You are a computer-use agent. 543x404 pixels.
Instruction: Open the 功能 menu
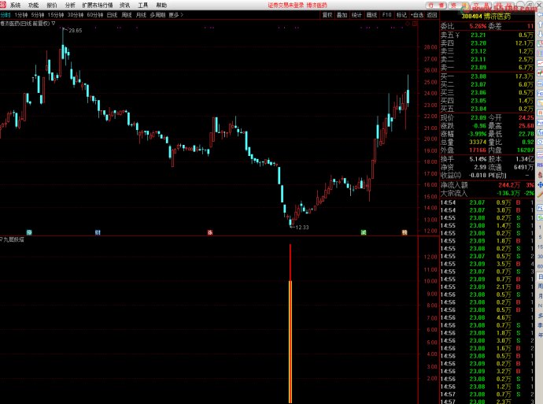pos(33,6)
